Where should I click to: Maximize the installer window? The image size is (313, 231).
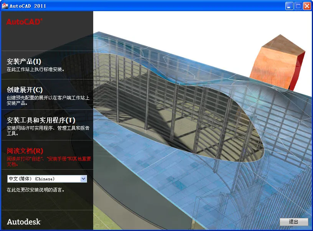click(297, 6)
